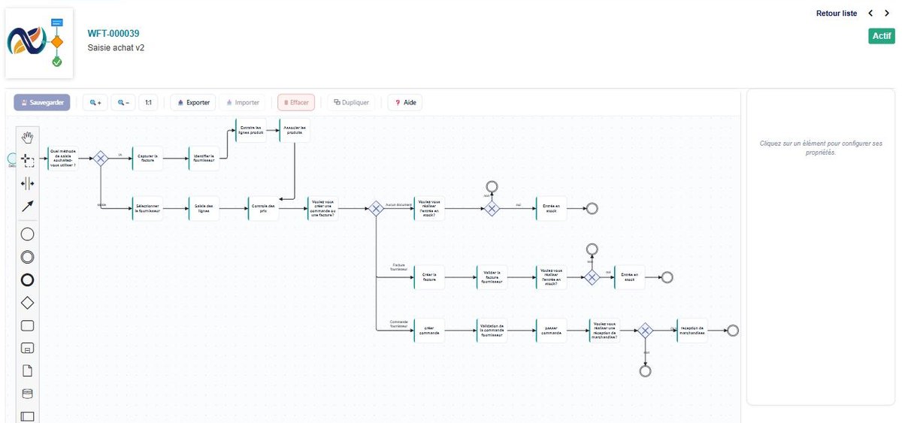Image resolution: width=902 pixels, height=423 pixels.
Task: Go to the previous record arrow
Action: click(870, 14)
